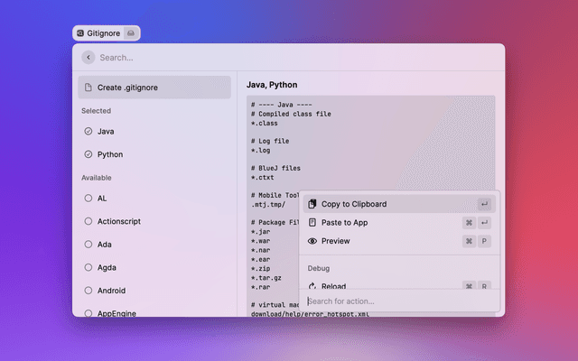The image size is (578, 361).
Task: Click the Reload arrow icon
Action: tap(312, 286)
